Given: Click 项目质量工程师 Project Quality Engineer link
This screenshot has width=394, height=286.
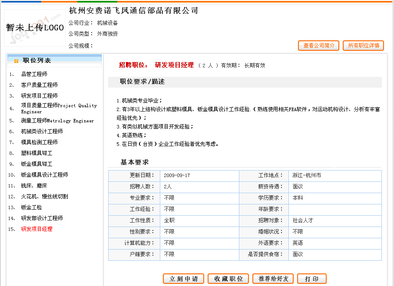Looking at the screenshot, I should pos(59,108).
